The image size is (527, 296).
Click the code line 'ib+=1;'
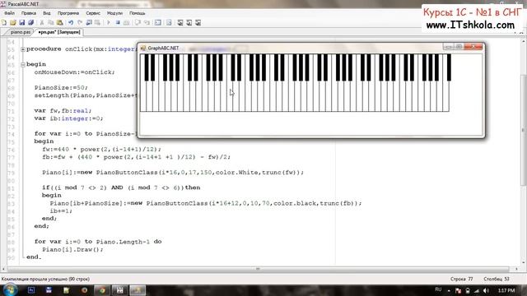point(61,210)
